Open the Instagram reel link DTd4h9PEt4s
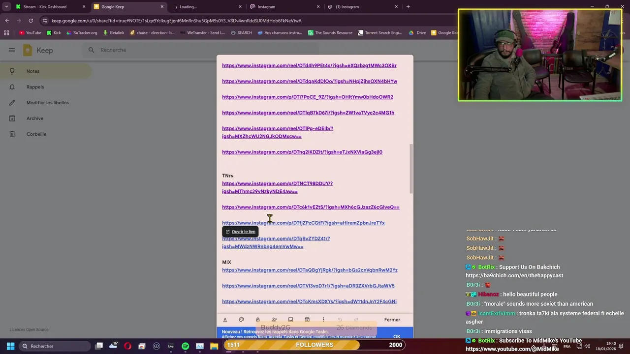Viewport: 630px width, 354px height. 309,65
